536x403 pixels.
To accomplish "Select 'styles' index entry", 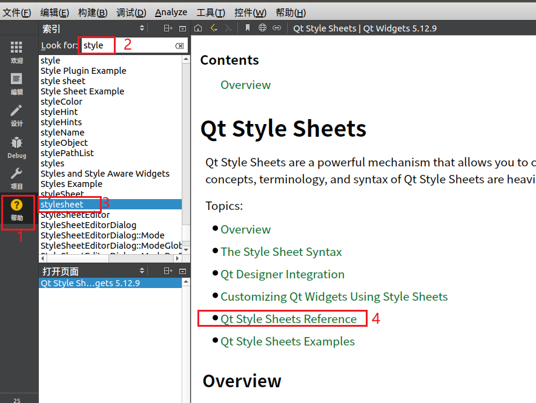I will pos(110,163).
